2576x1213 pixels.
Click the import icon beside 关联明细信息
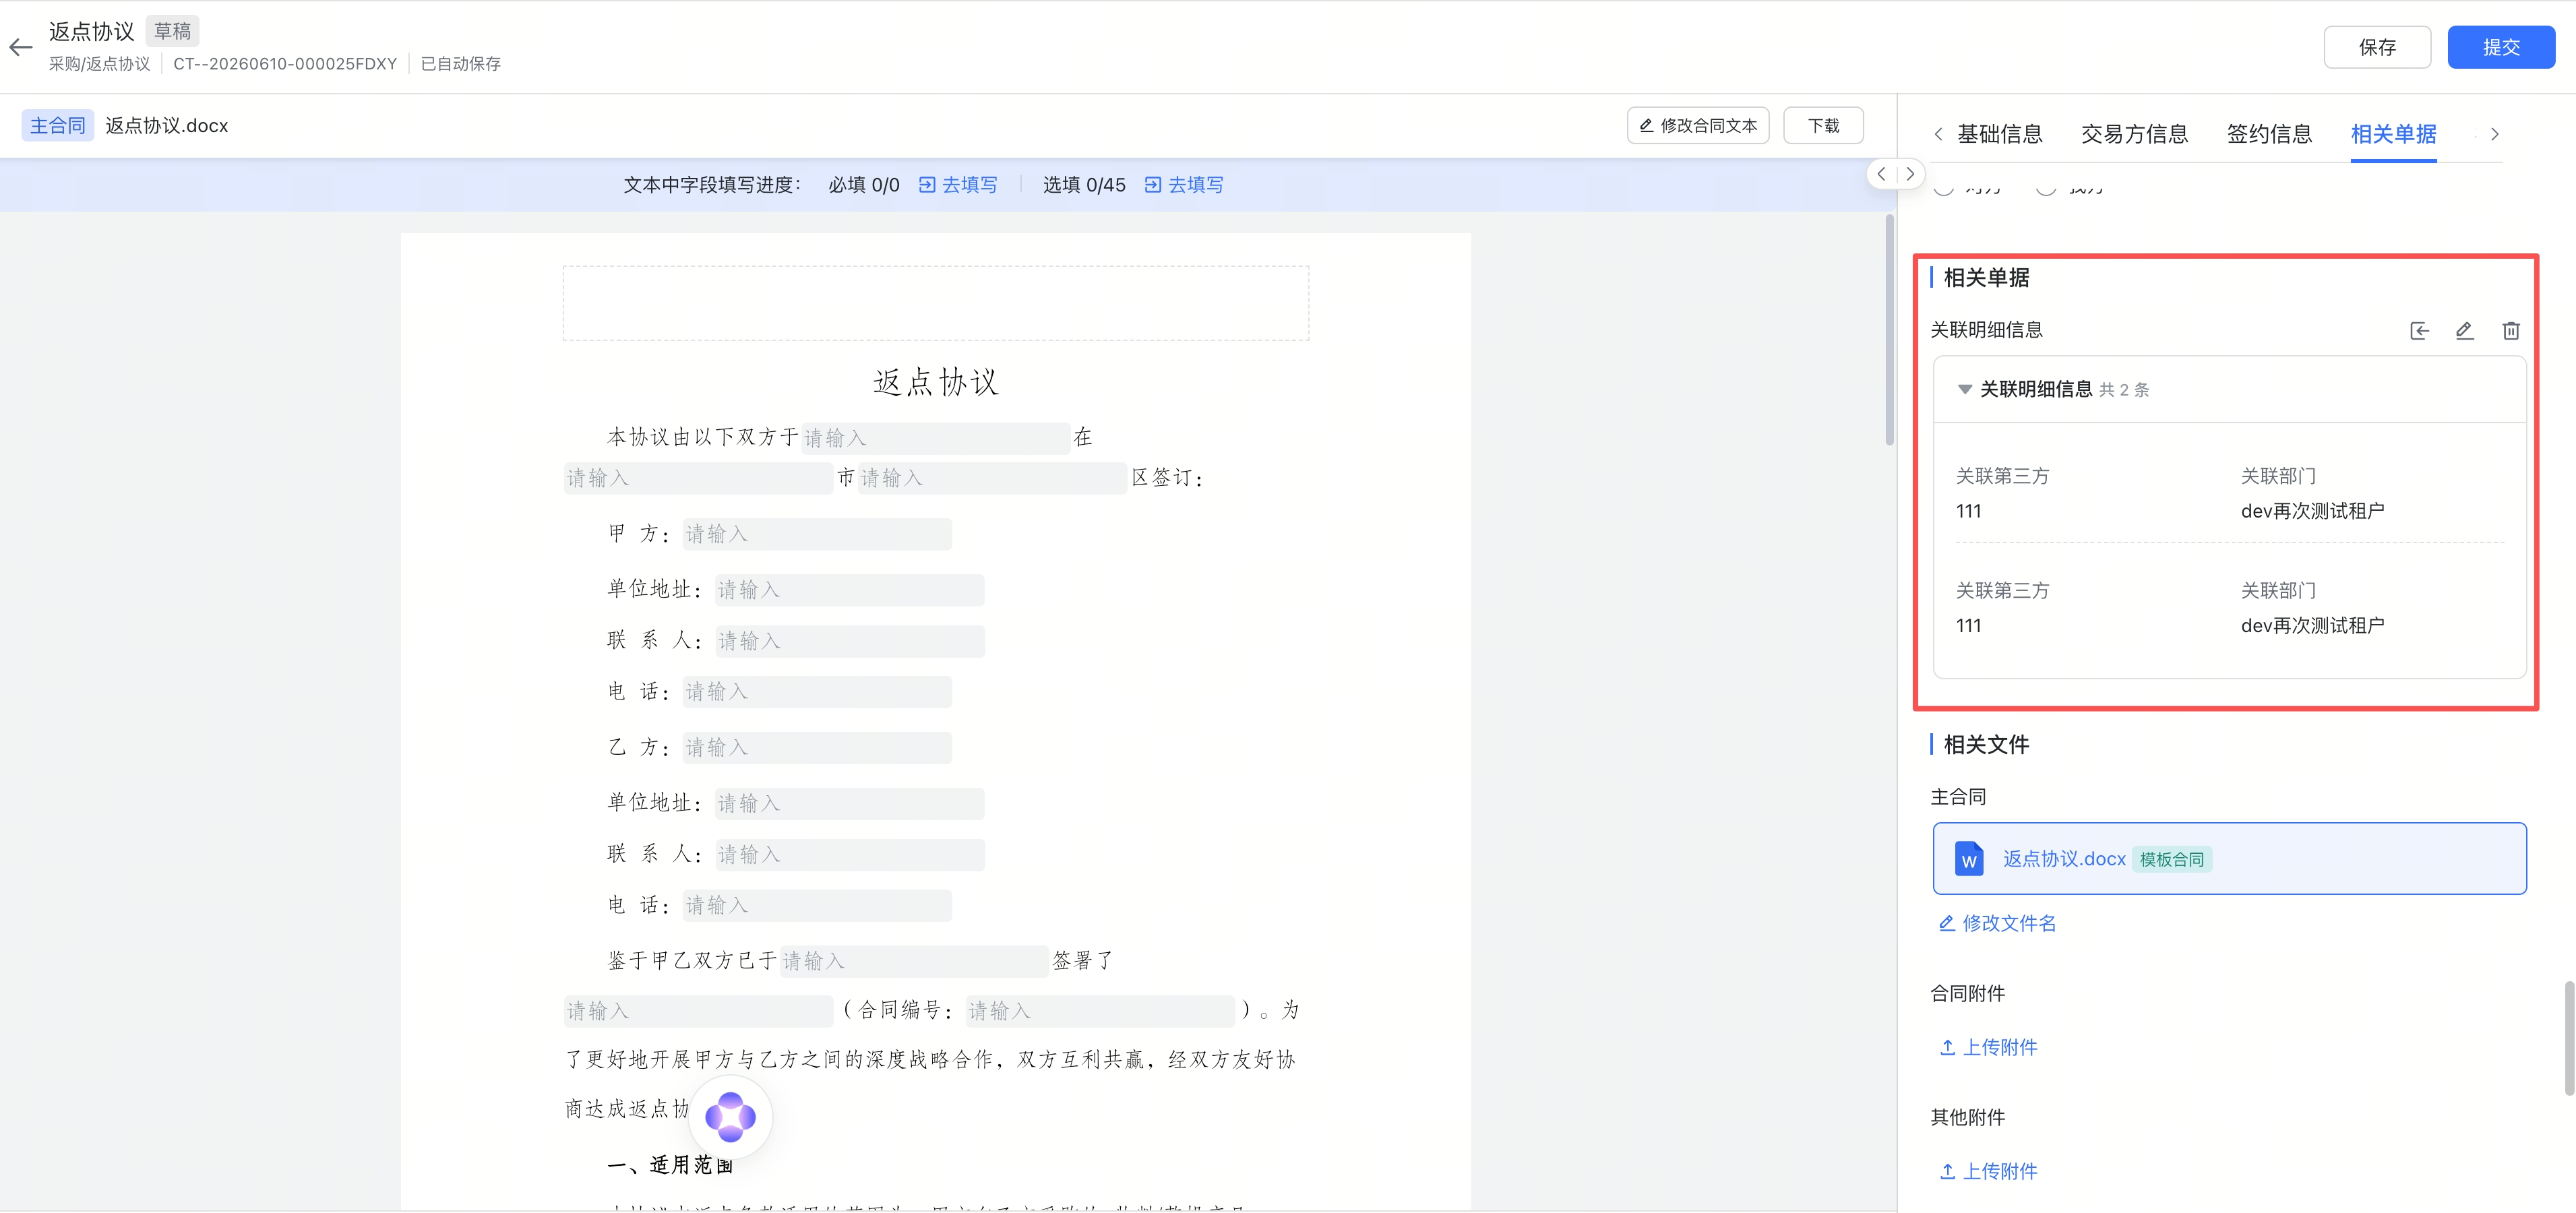point(2419,331)
